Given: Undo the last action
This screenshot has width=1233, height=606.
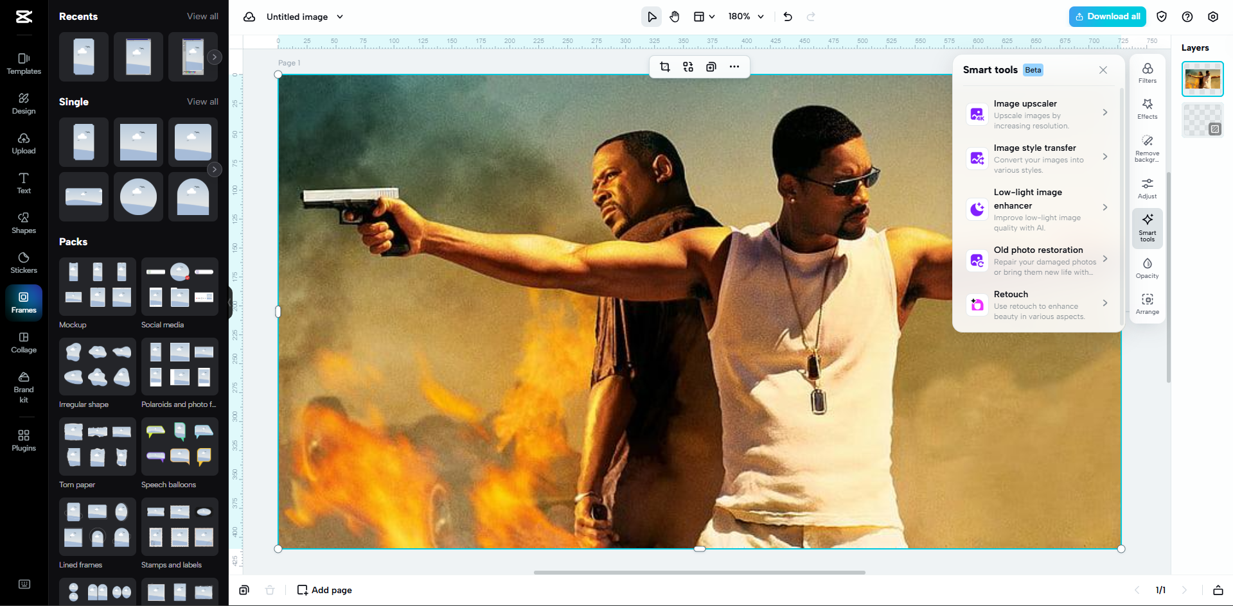Looking at the screenshot, I should point(787,17).
